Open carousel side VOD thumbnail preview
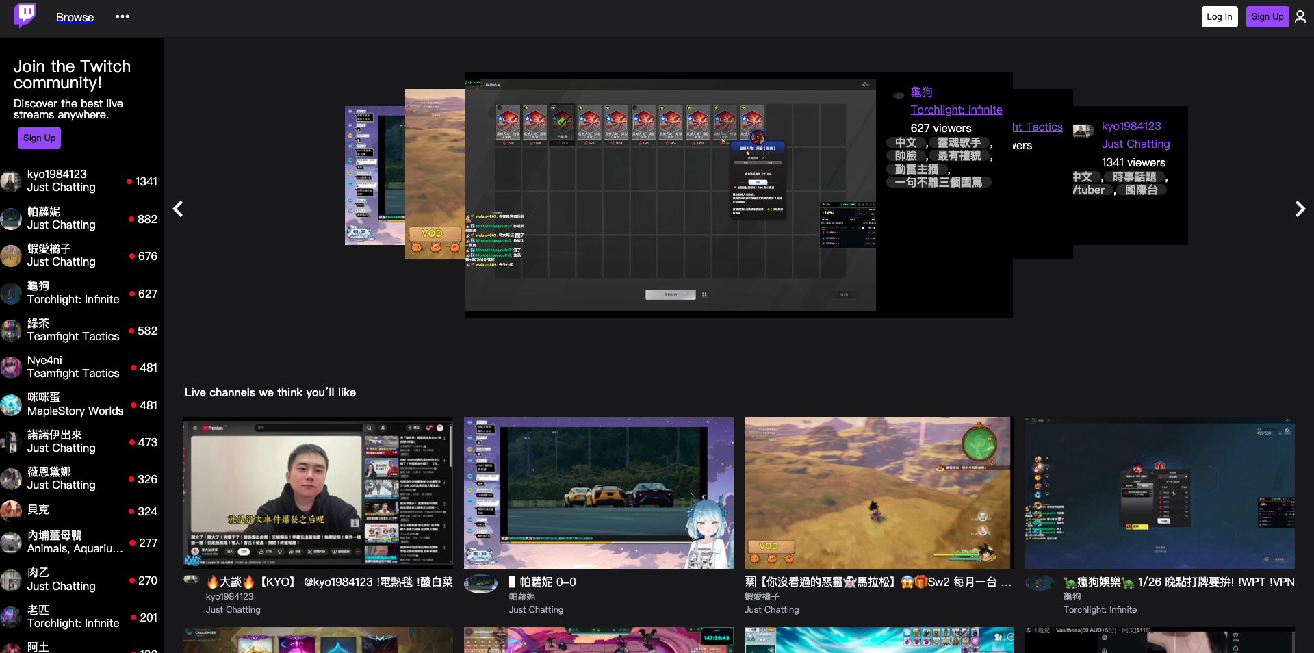Image resolution: width=1314 pixels, height=653 pixels. pyautogui.click(x=435, y=174)
